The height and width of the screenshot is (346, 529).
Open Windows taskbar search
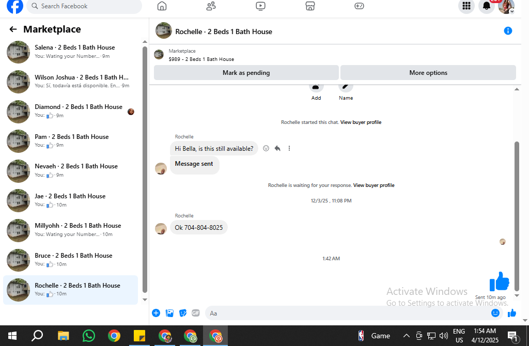point(37,336)
